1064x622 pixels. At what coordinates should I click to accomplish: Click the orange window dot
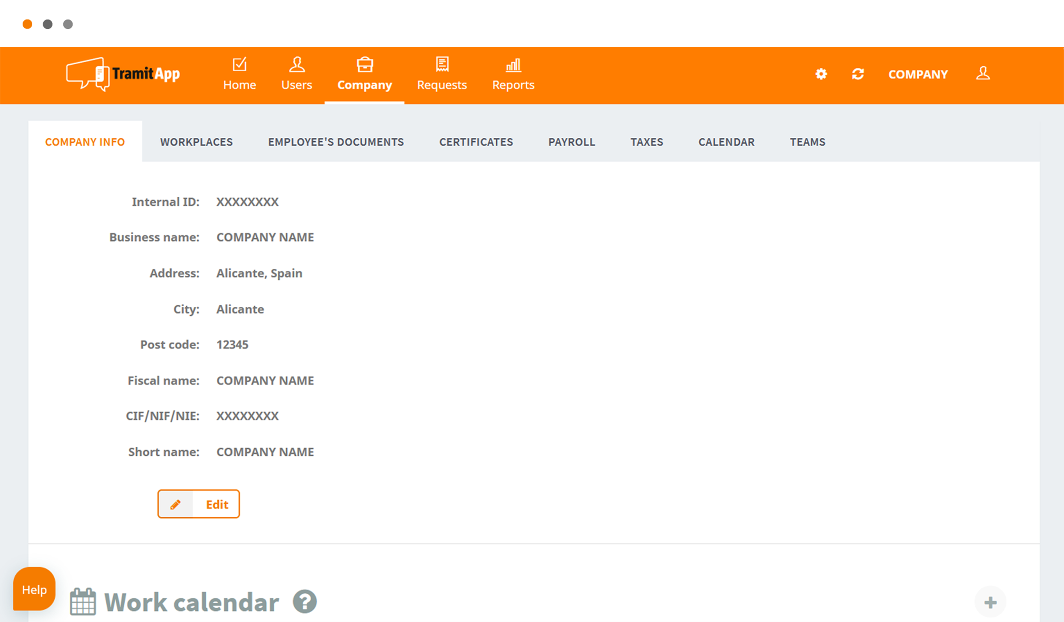[x=27, y=24]
